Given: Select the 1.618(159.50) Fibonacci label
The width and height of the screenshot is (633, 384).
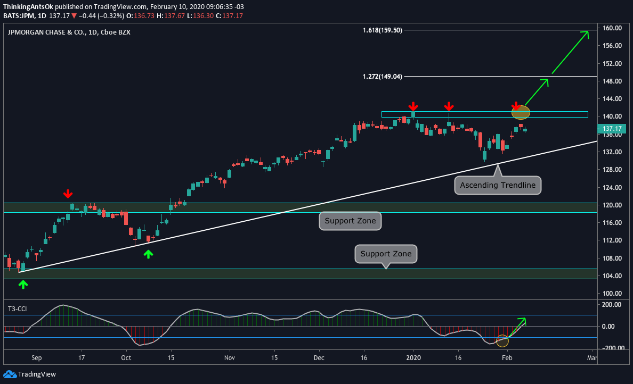Looking at the screenshot, I should click(x=382, y=30).
